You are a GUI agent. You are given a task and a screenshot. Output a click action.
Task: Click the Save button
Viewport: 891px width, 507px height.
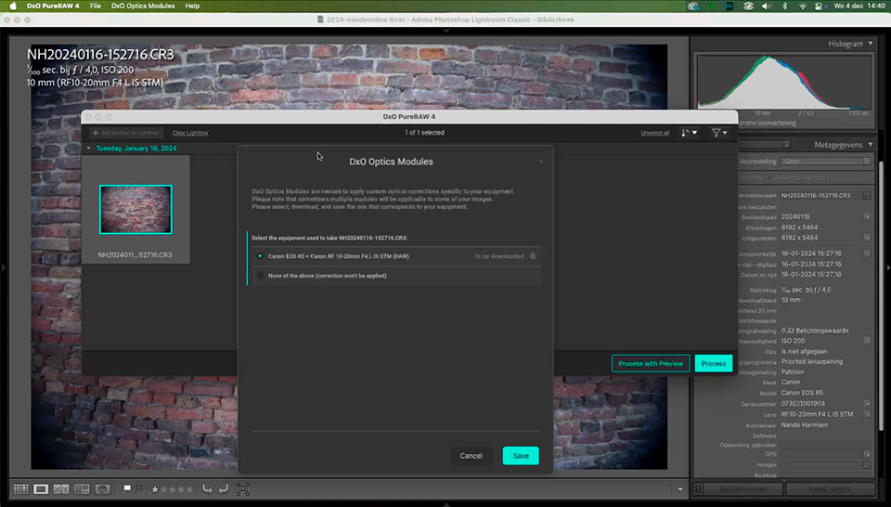[521, 456]
